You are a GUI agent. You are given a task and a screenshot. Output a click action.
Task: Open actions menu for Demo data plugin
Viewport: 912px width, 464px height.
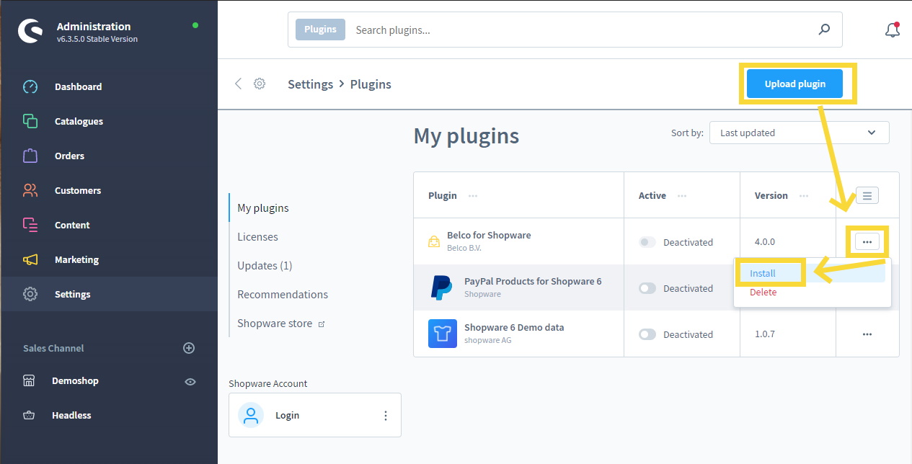867,334
